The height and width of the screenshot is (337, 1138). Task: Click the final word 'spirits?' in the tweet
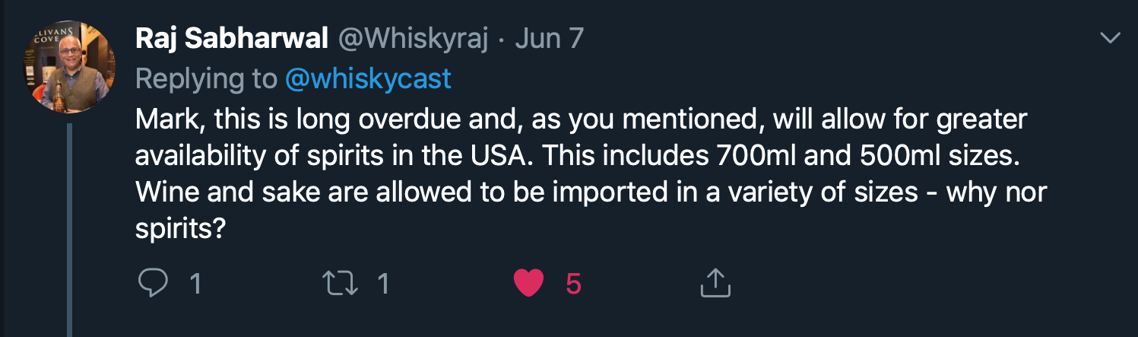(181, 229)
